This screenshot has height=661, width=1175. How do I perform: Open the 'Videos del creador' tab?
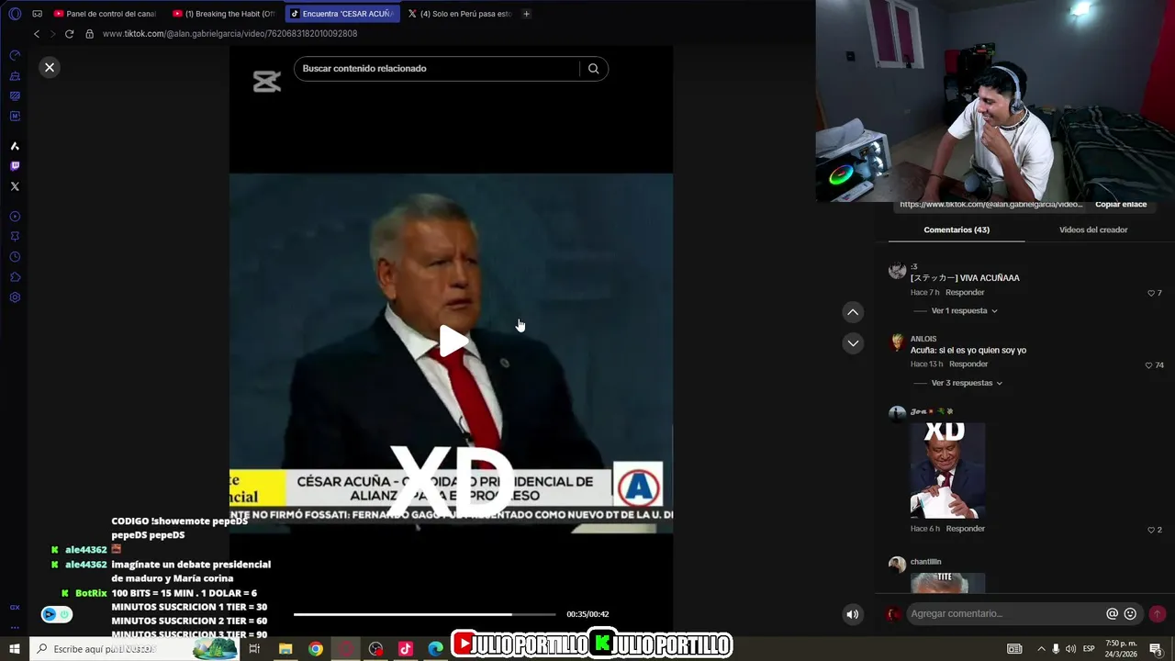pyautogui.click(x=1092, y=230)
